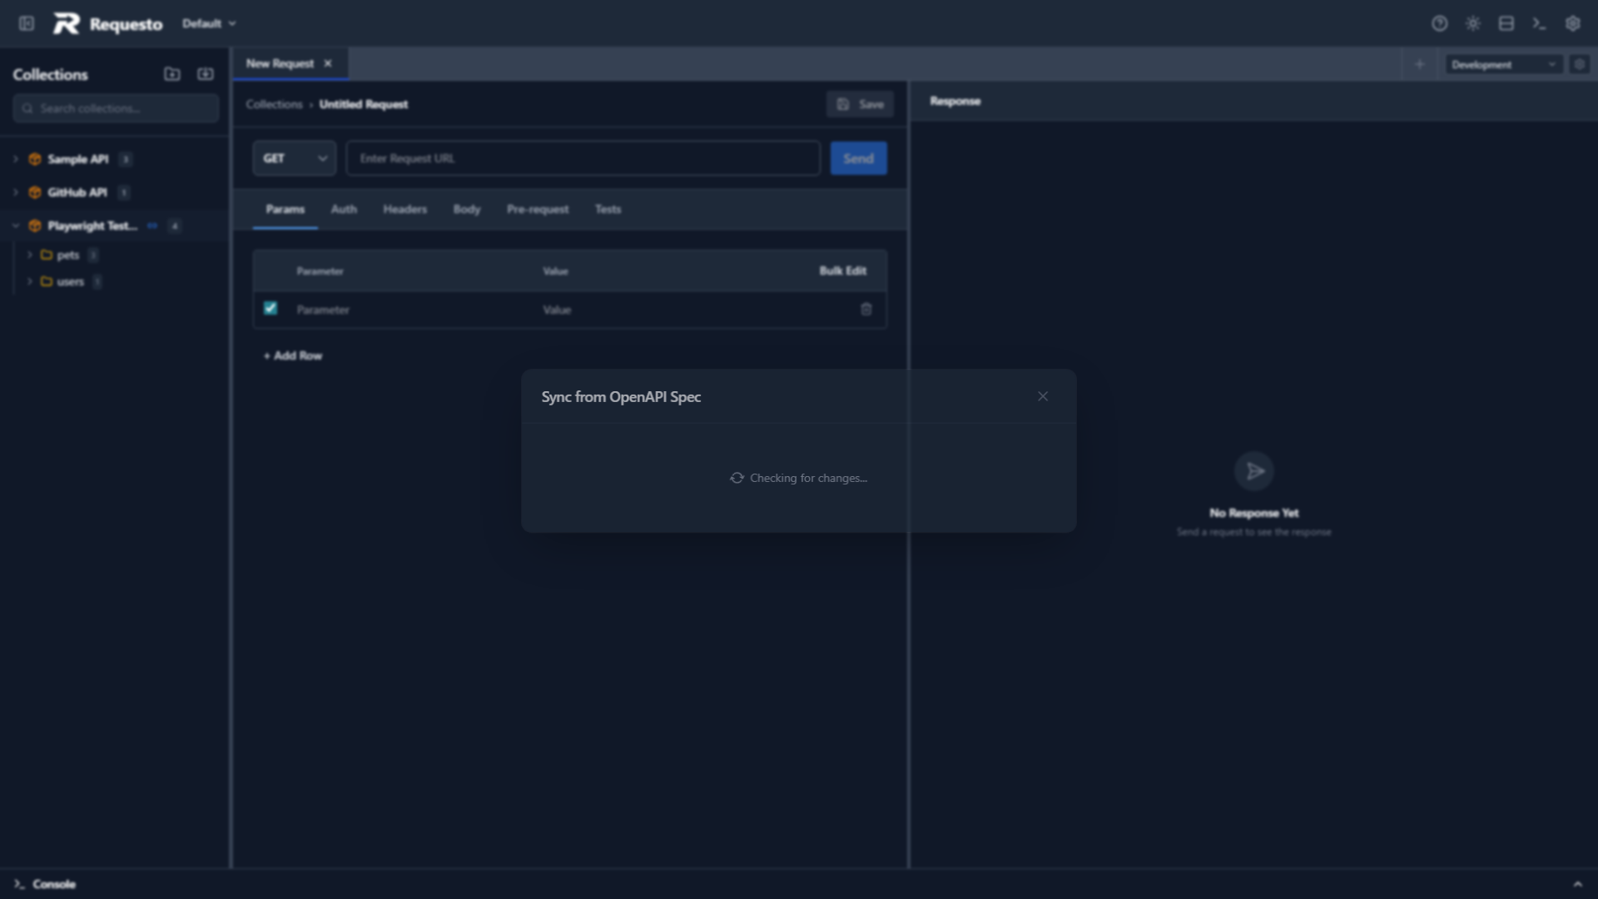Click the Checking for changes spinner icon
The width and height of the screenshot is (1598, 899).
[x=737, y=478]
